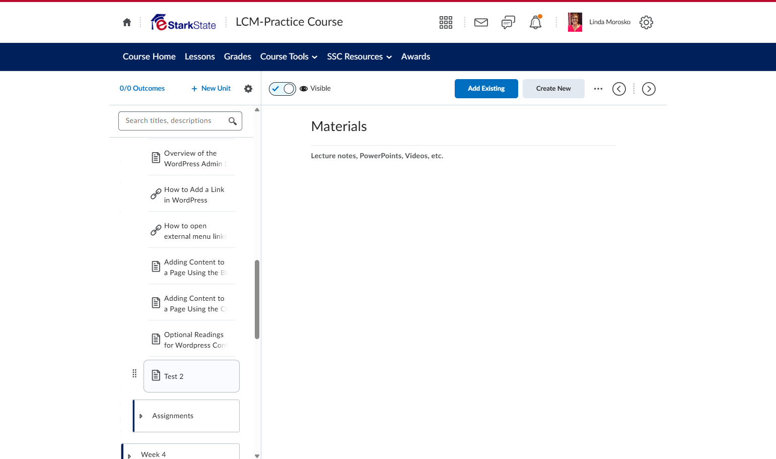Expand SSC Resources dropdown menu

(360, 57)
